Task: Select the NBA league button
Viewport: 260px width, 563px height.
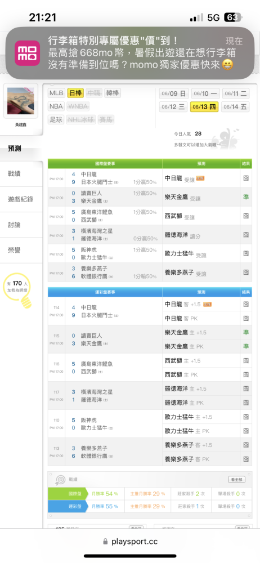Action: click(56, 106)
